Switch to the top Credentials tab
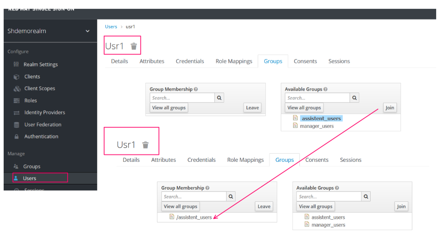441x248 pixels. pyautogui.click(x=190, y=61)
